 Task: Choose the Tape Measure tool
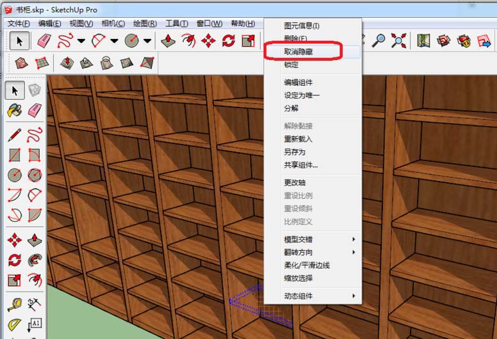coord(15,304)
